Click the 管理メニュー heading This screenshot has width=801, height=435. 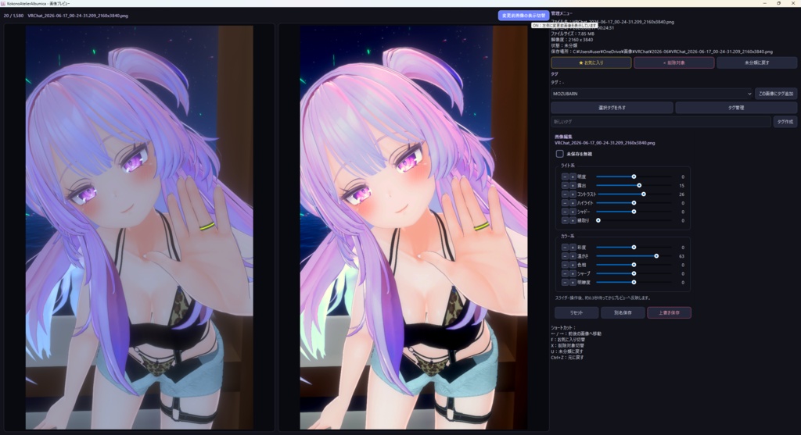[562, 13]
